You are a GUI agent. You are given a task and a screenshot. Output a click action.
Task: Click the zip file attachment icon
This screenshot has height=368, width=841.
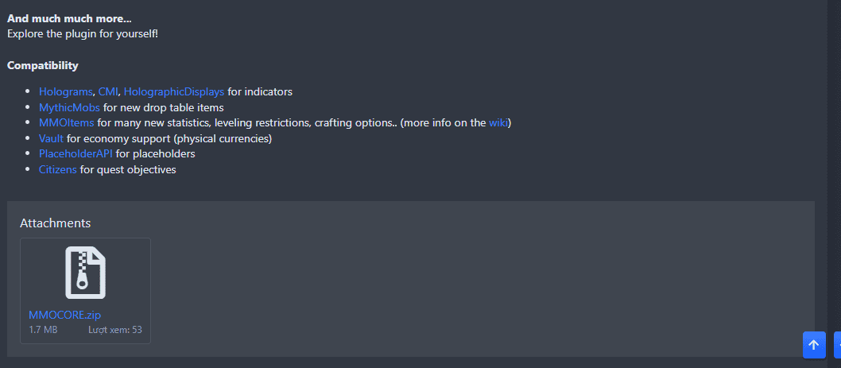pyautogui.click(x=85, y=273)
